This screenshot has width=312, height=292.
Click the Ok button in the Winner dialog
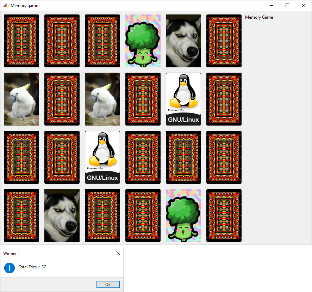point(108,284)
